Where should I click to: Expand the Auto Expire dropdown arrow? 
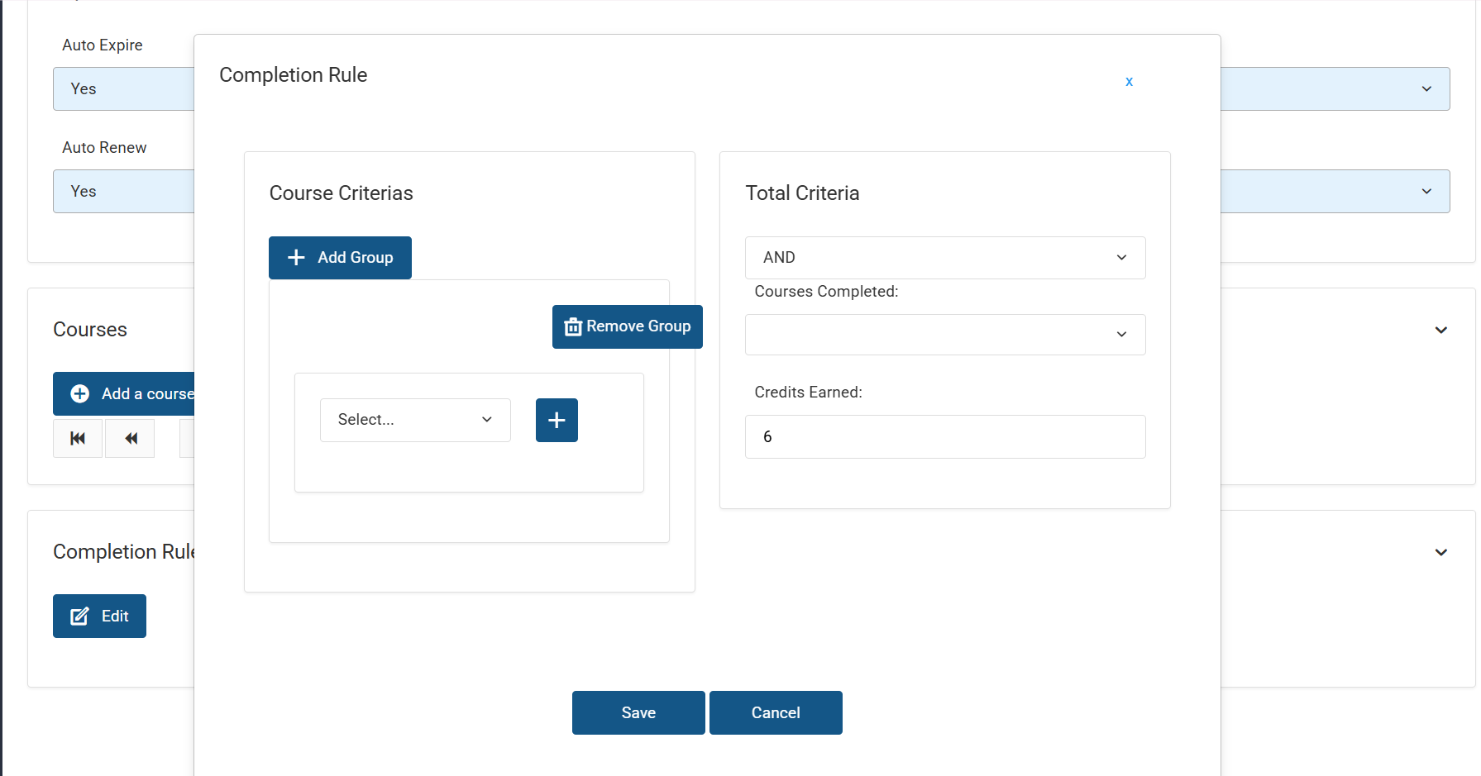(x=1426, y=89)
